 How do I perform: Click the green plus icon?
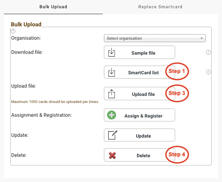(111, 115)
